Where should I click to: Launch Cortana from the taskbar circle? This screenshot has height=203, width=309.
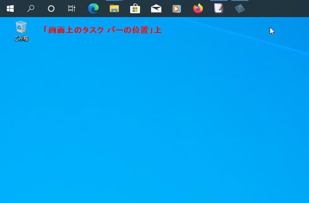(51, 9)
